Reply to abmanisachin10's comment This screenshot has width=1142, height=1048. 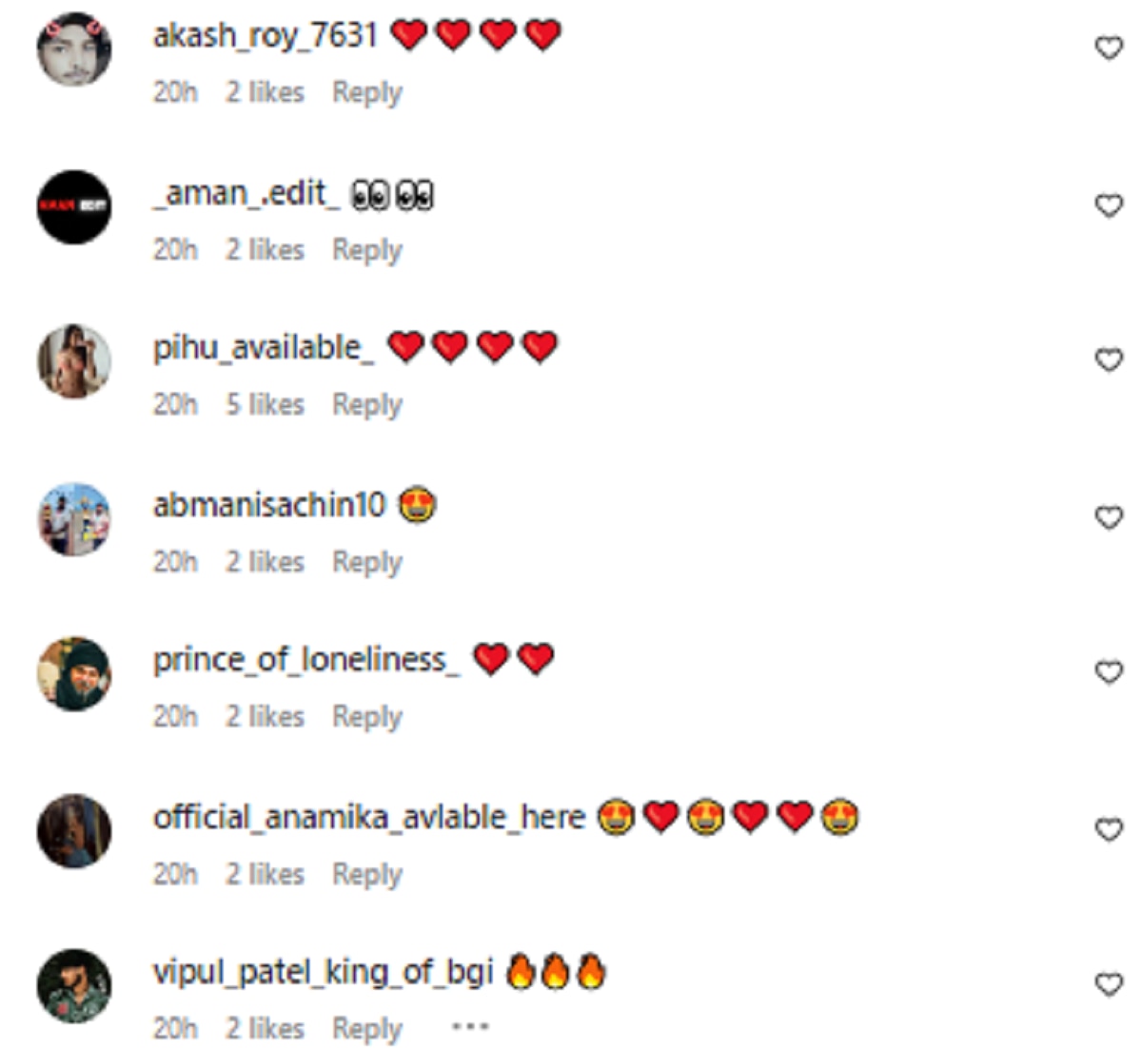click(367, 563)
